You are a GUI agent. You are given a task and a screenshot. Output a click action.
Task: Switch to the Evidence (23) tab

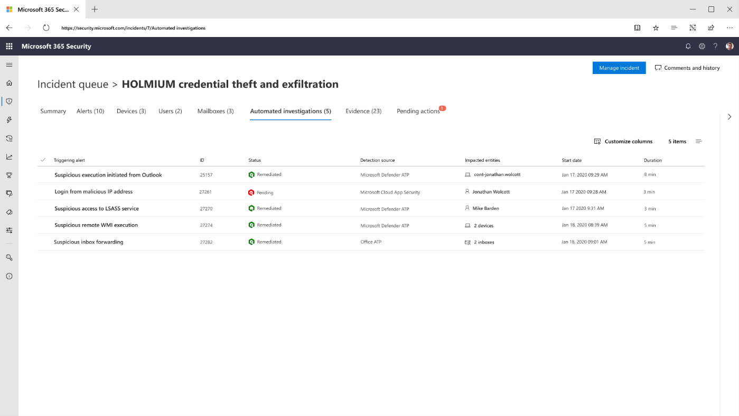click(x=363, y=111)
